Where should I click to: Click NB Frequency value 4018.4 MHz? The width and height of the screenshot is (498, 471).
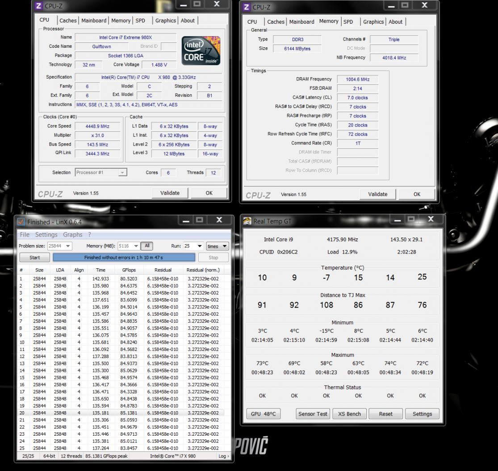[x=394, y=58]
